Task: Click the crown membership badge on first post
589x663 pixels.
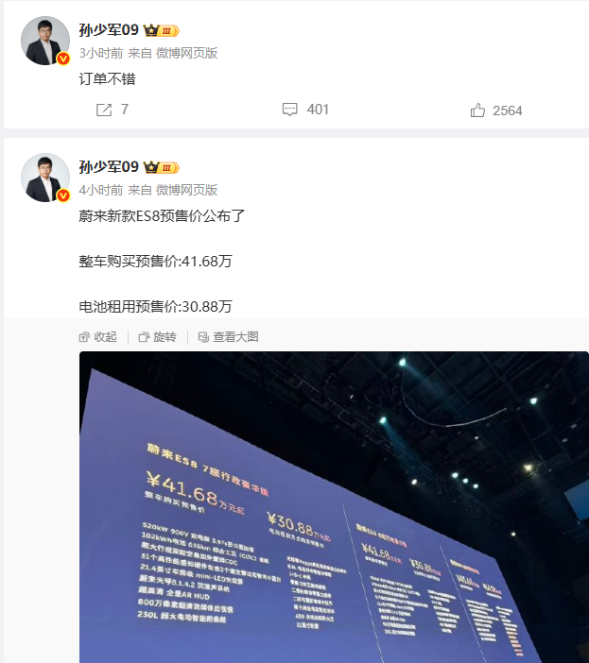Action: click(162, 30)
